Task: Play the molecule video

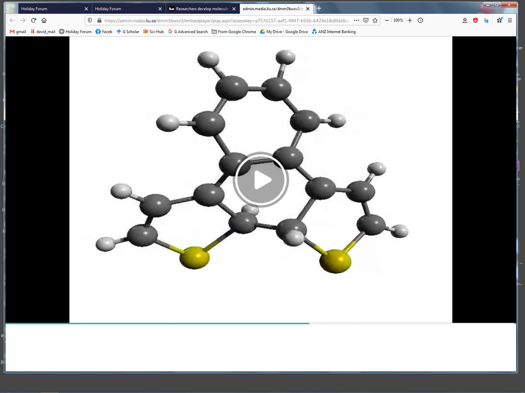Action: click(260, 180)
